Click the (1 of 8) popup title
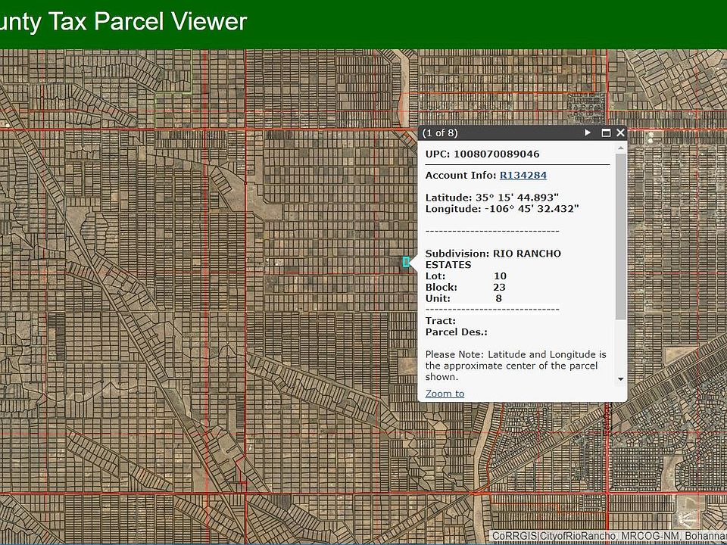This screenshot has height=545, width=727. click(x=440, y=133)
